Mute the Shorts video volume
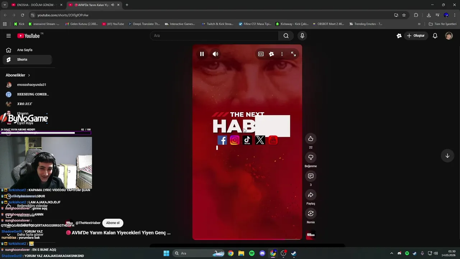 click(x=215, y=54)
